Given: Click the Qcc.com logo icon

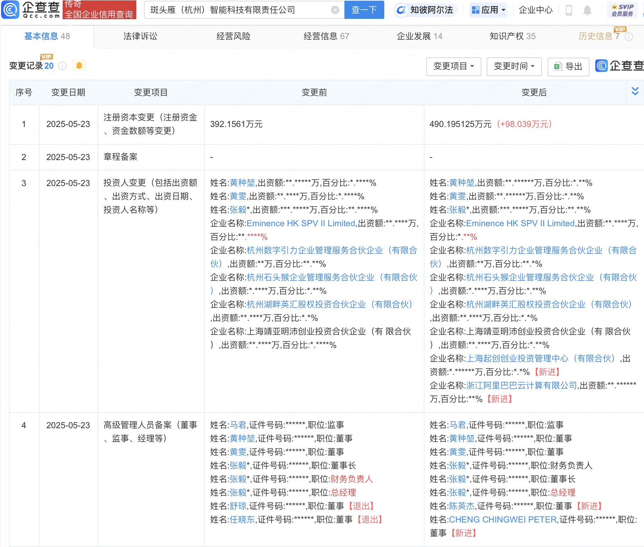Looking at the screenshot, I should [10, 10].
